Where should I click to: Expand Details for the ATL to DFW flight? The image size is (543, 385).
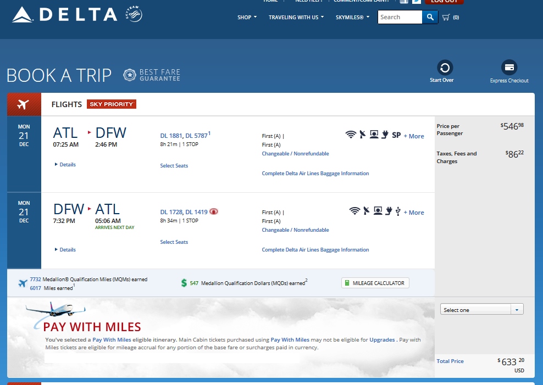[65, 165]
